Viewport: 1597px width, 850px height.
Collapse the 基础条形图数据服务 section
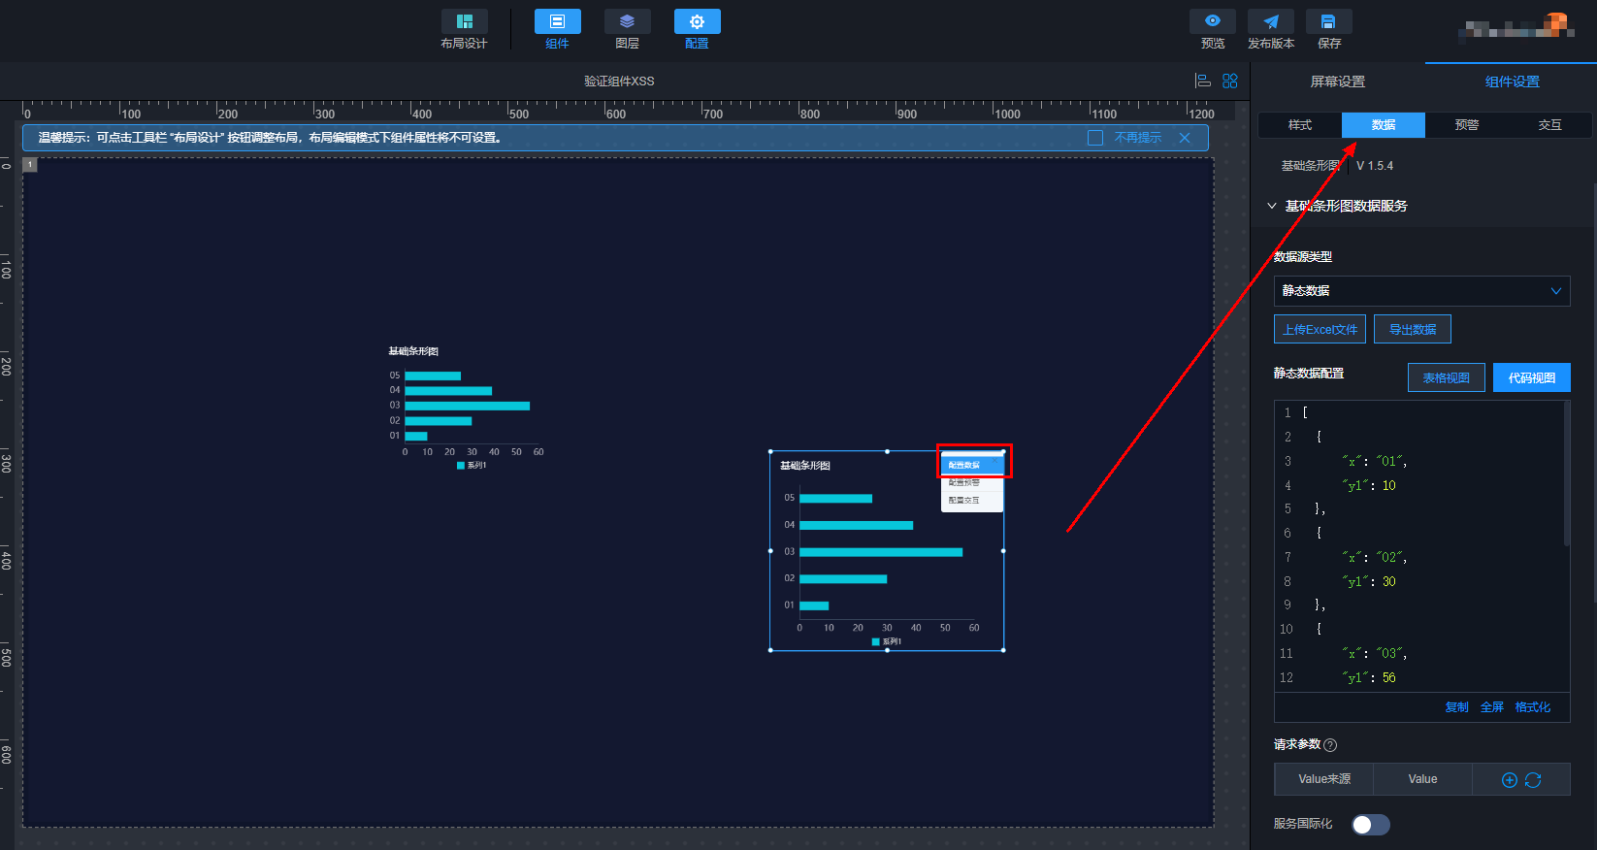pos(1272,206)
